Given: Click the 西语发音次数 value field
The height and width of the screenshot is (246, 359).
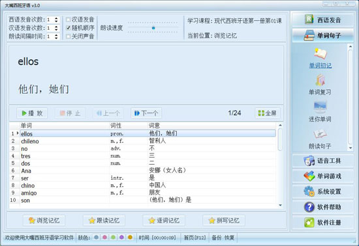Looking at the screenshot, I should pyautogui.click(x=50, y=20).
